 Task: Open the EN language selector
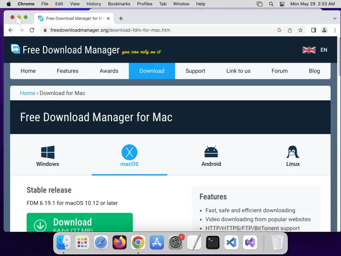click(x=324, y=50)
